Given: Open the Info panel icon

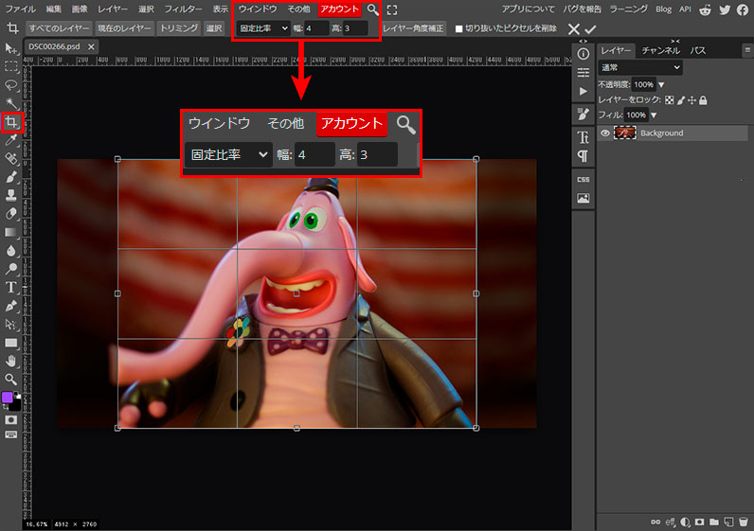Looking at the screenshot, I should (x=583, y=54).
